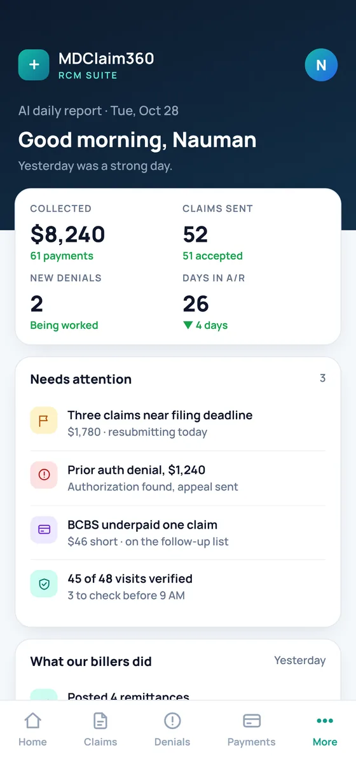Switch to the Denials tab
Screen dimensions: 356x771
click(x=172, y=730)
